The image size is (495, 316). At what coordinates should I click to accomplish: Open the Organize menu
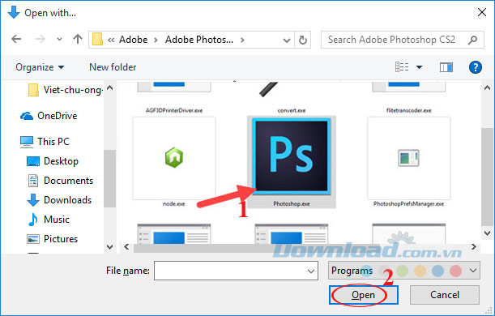coord(40,67)
